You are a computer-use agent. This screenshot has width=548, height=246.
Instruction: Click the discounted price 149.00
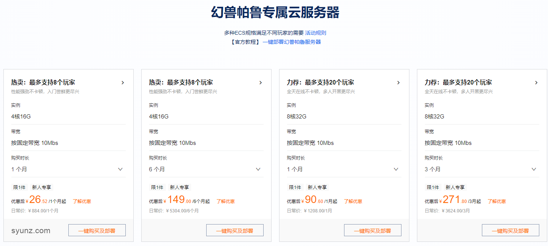pos(179,200)
